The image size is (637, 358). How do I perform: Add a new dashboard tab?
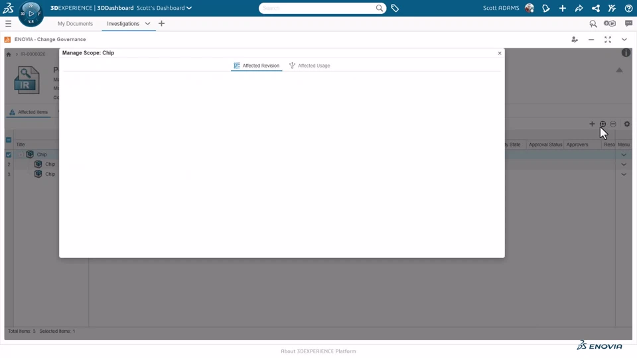tap(161, 24)
